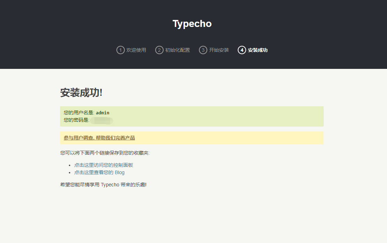Select step 2 circle number icon
This screenshot has height=243, width=387.
click(x=159, y=50)
